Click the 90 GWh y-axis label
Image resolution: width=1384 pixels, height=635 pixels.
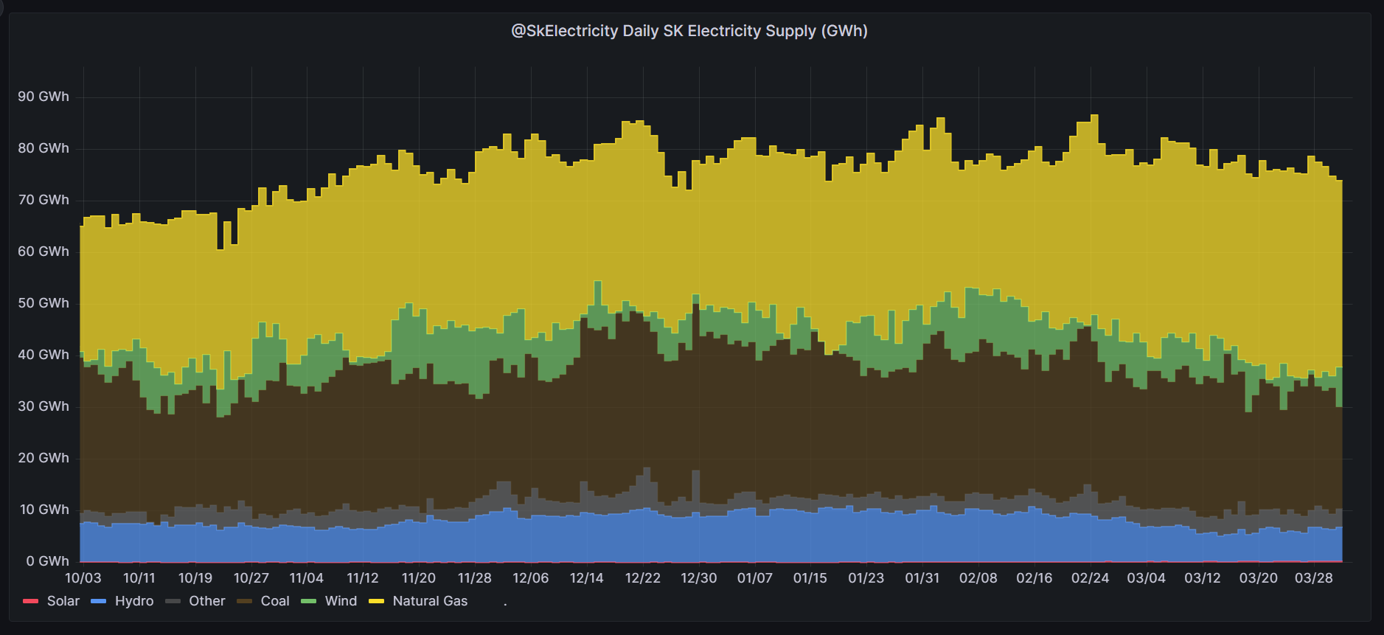pos(44,97)
